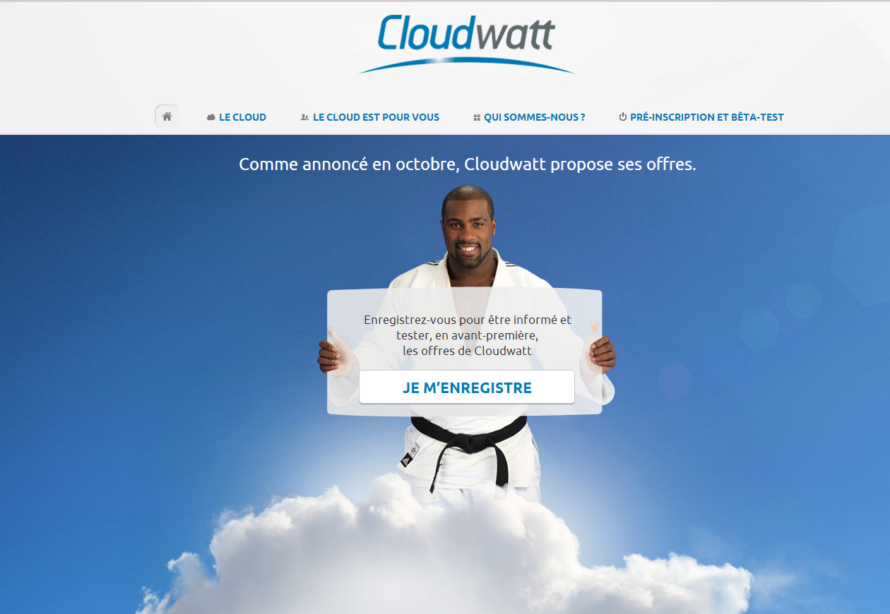Click the power icon beside PRÉ-INSCRIPTION

[x=623, y=117]
